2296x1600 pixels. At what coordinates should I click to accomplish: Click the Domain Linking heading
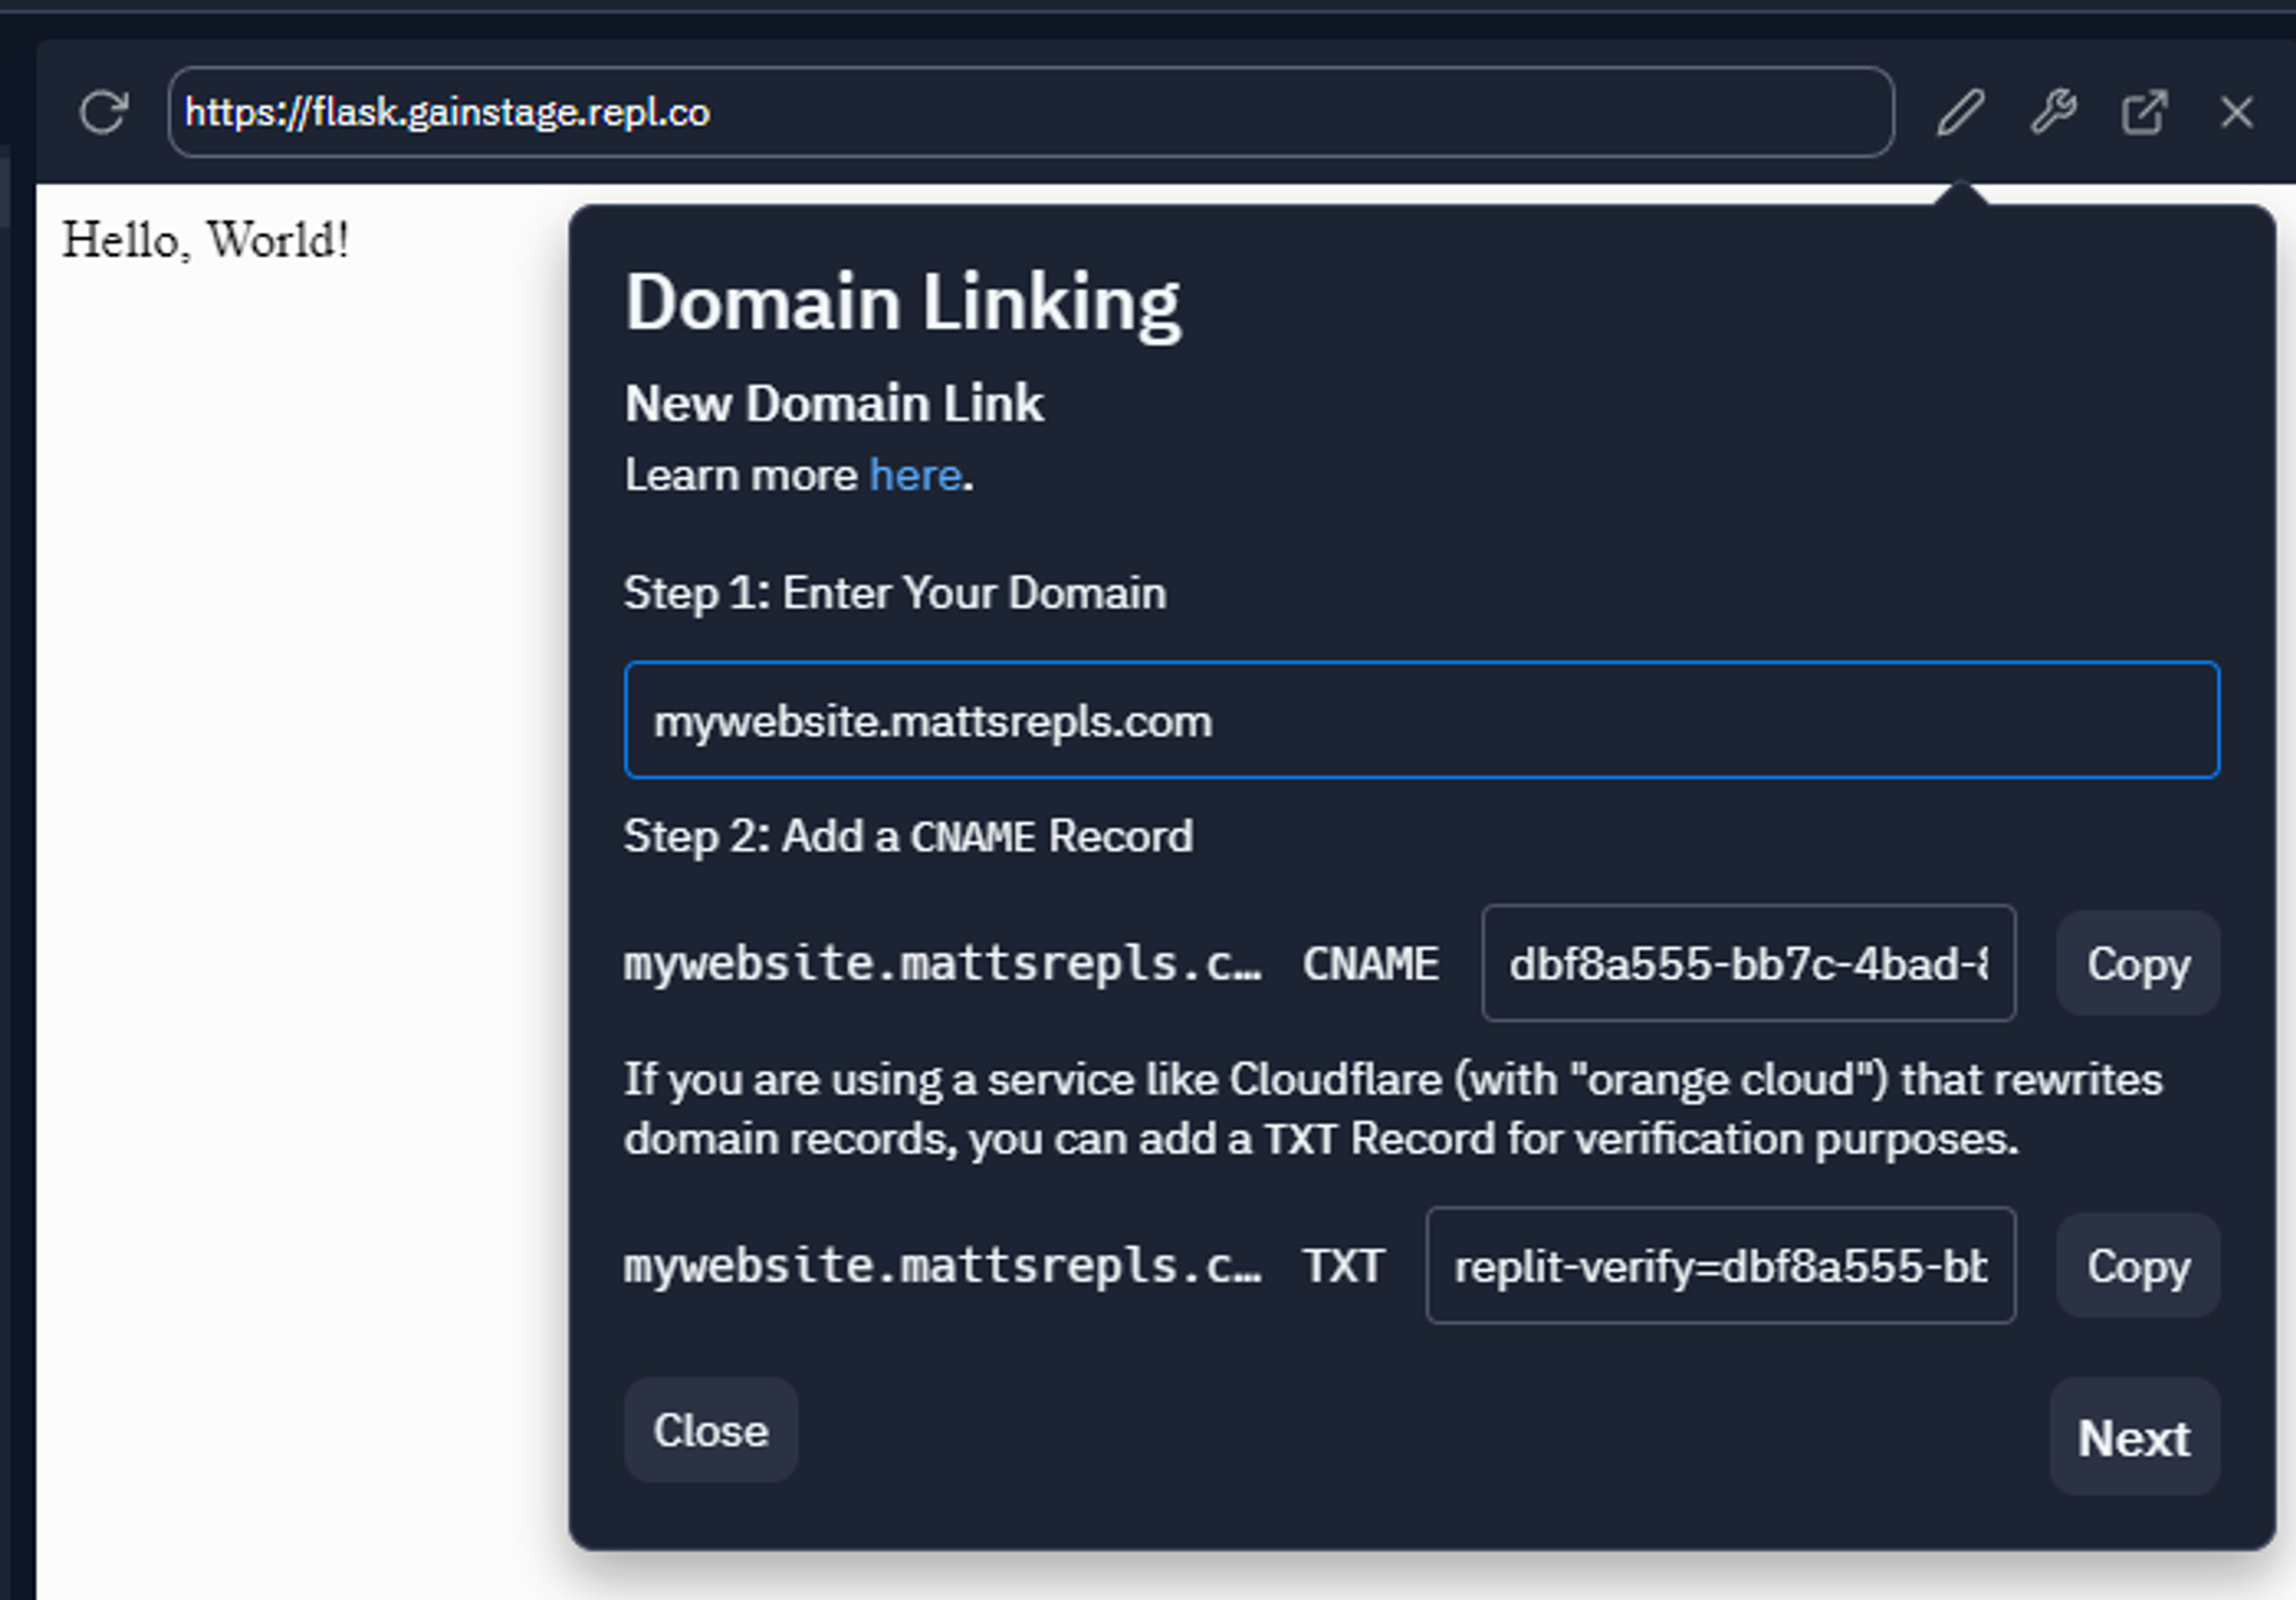(901, 302)
